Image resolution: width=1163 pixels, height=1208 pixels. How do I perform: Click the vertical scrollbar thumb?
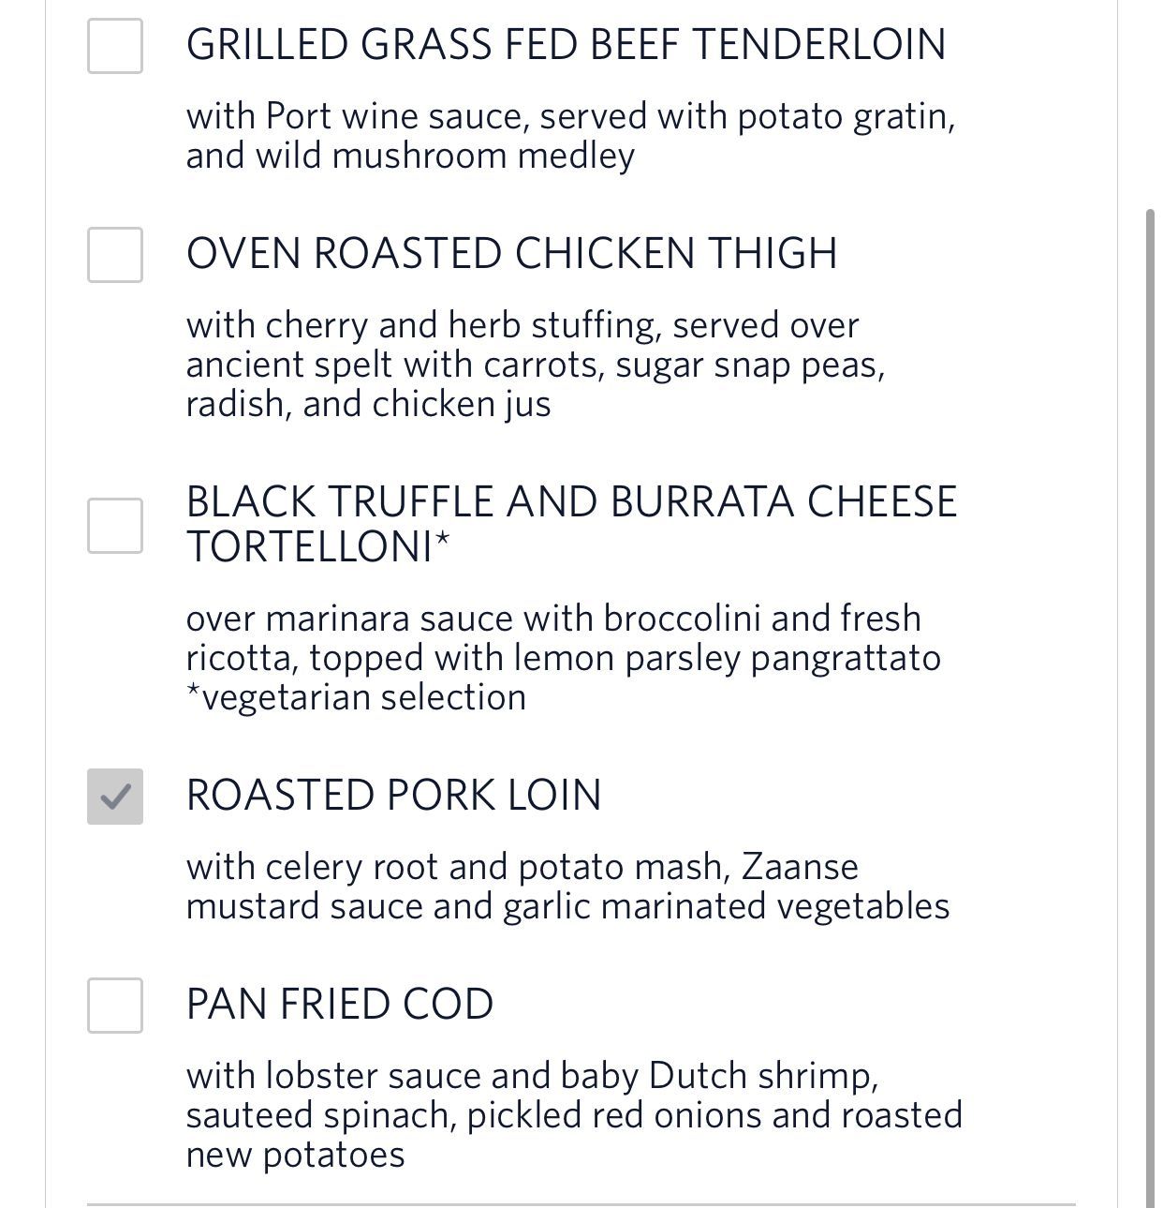coord(1152,703)
